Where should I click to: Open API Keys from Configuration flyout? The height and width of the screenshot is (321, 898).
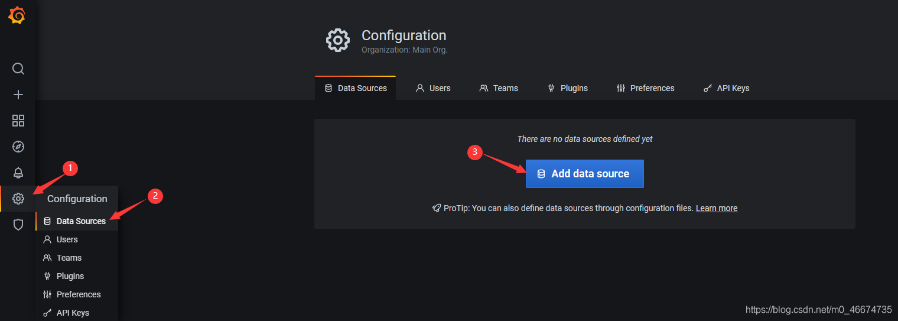click(72, 313)
